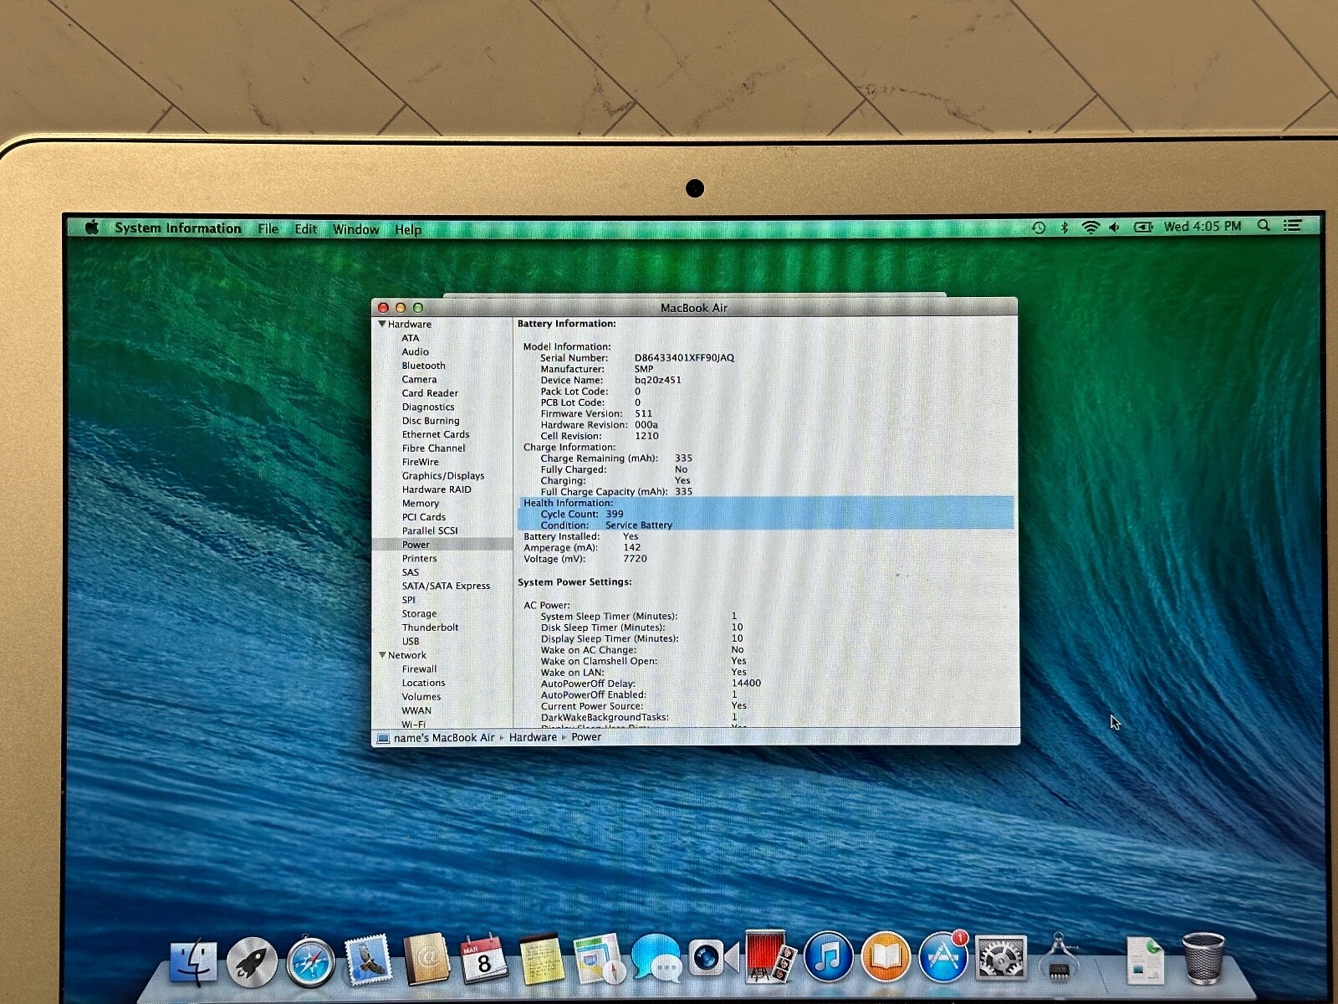Click the Time Machine menu bar icon

click(x=1039, y=227)
